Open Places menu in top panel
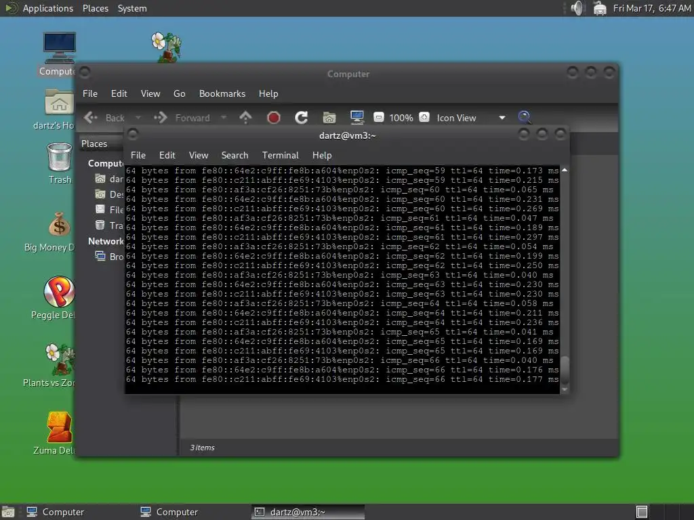This screenshot has height=520, width=694. (95, 8)
